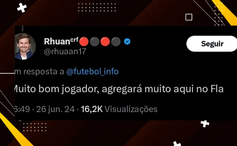Screen dimensions: 237x146
Task: Click the last black circle emoji
Action: [x=116, y=42]
